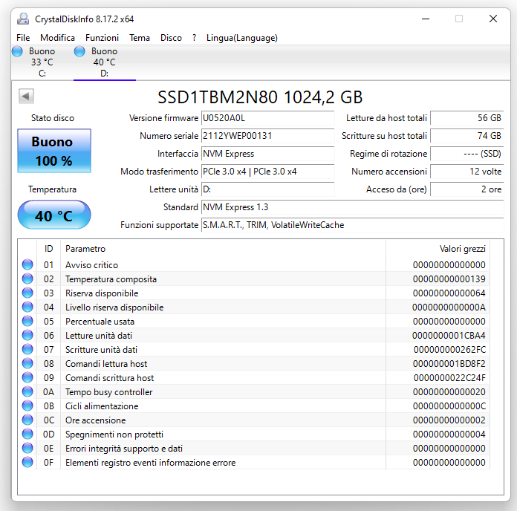The height and width of the screenshot is (511, 517).
Task: Click the Lettere unità field D:
Action: 267,189
